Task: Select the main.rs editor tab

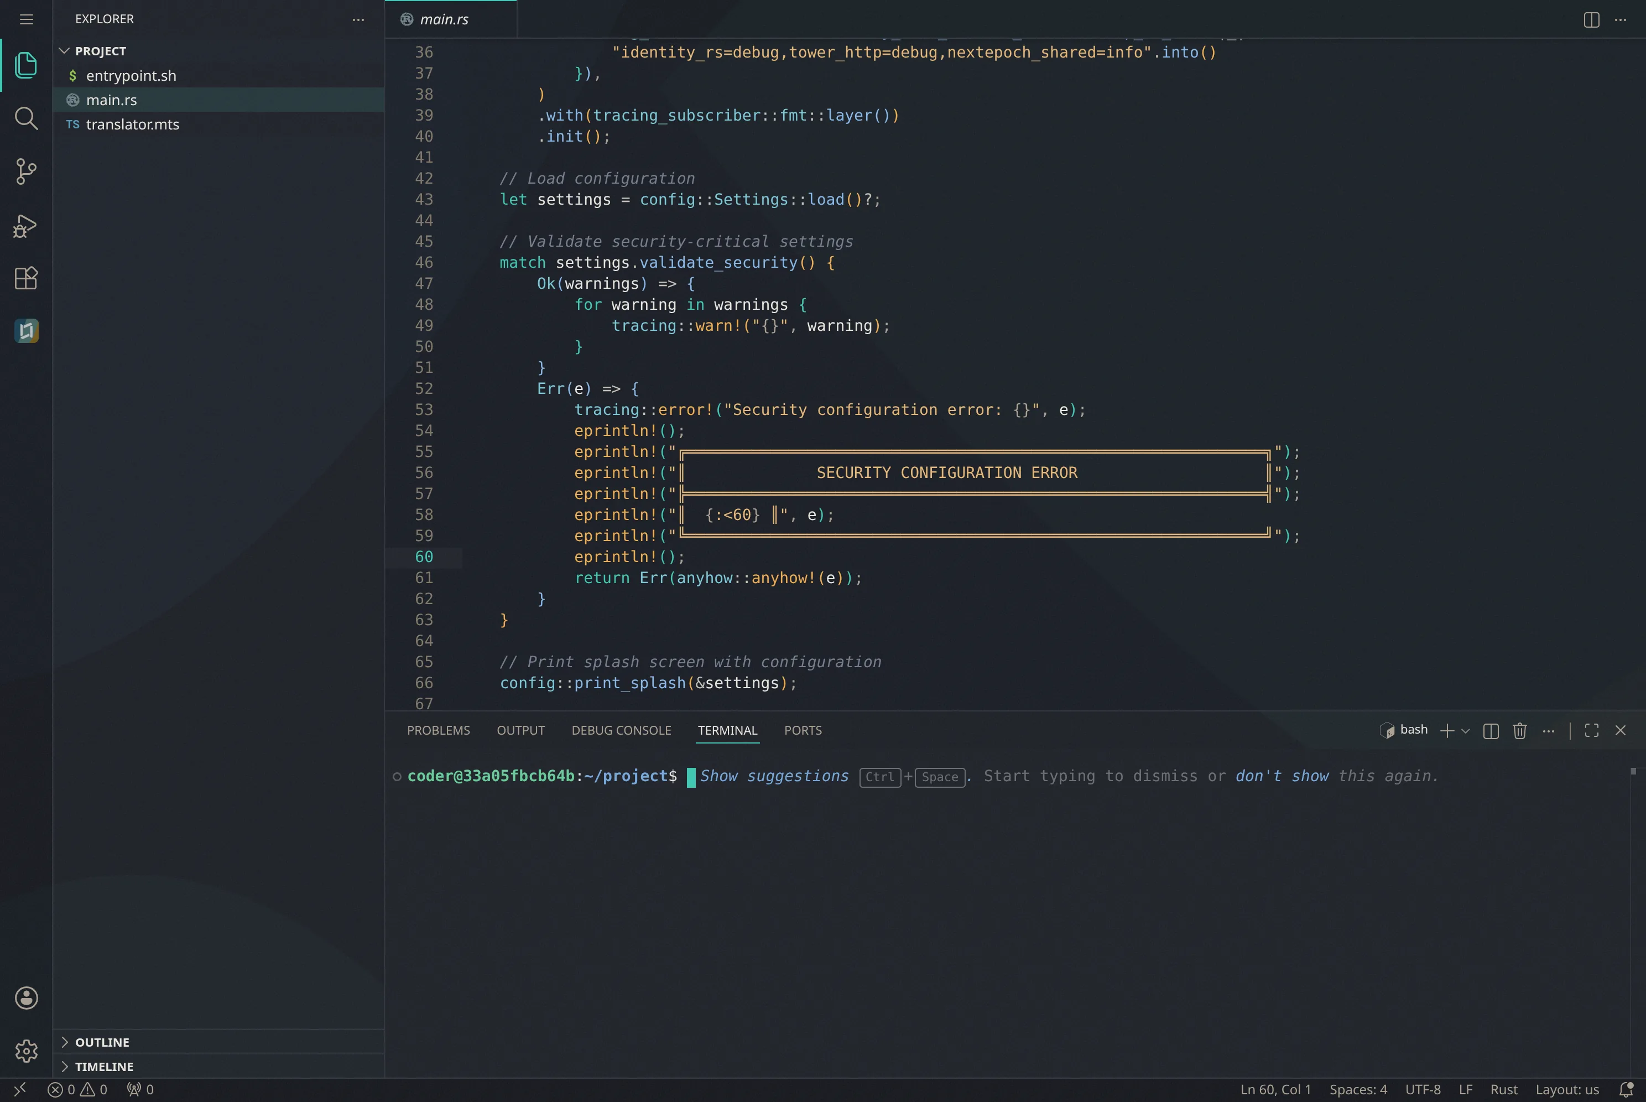Action: (450, 19)
